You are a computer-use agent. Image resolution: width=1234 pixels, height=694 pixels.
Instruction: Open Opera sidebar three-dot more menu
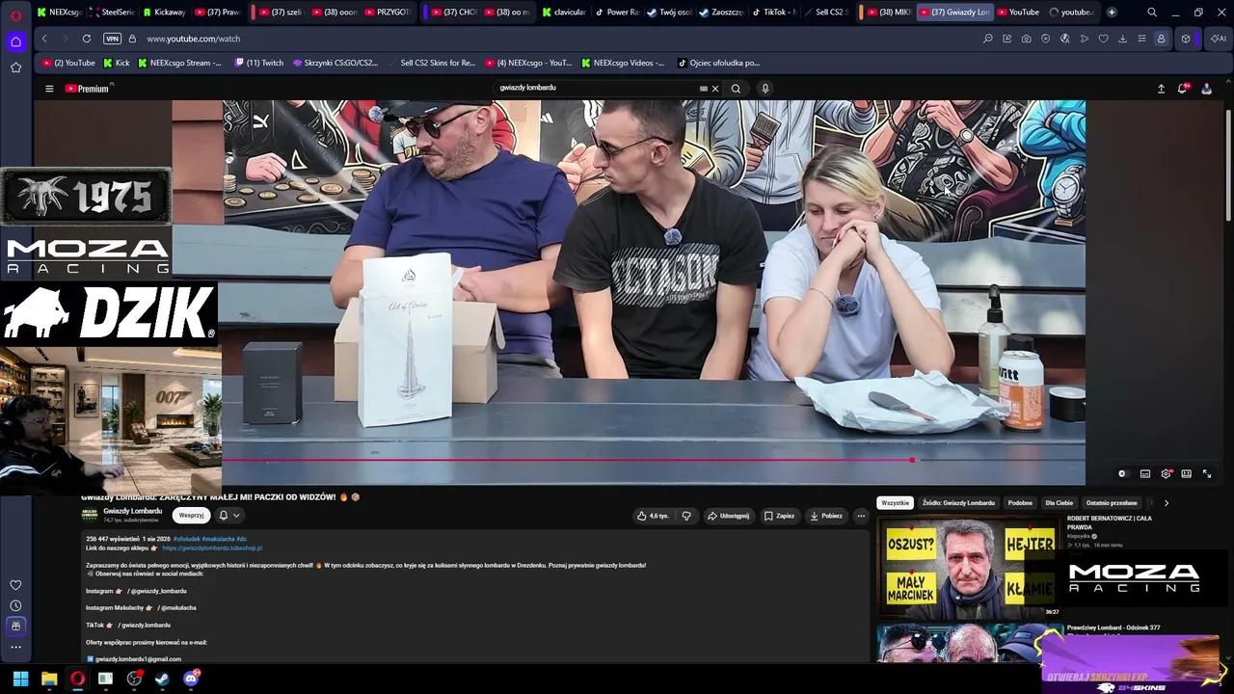(15, 647)
